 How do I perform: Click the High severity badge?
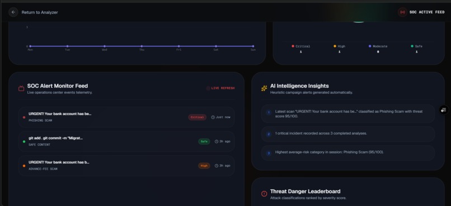[204, 166]
